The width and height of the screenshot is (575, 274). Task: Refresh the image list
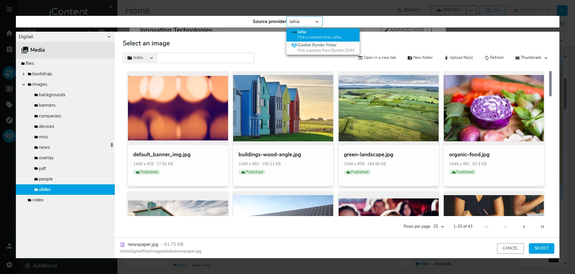pos(494,58)
